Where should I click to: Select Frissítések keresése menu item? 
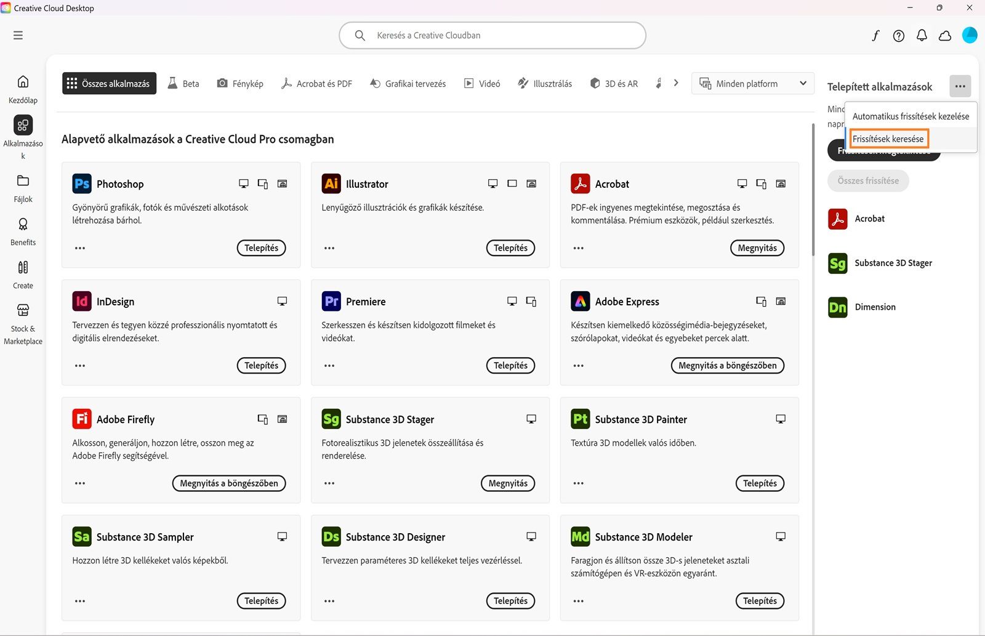pyautogui.click(x=888, y=139)
